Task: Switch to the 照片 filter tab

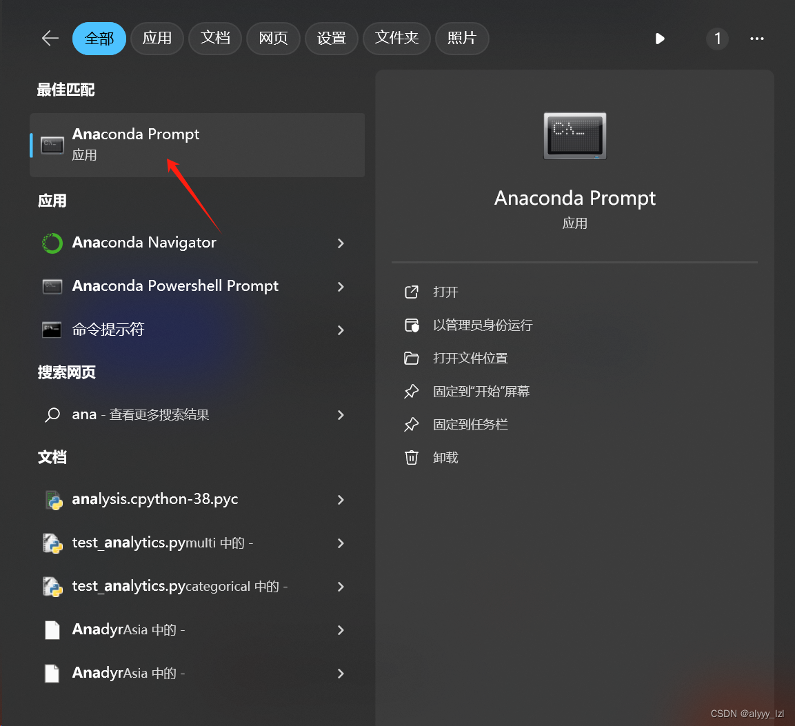Action: [x=462, y=39]
